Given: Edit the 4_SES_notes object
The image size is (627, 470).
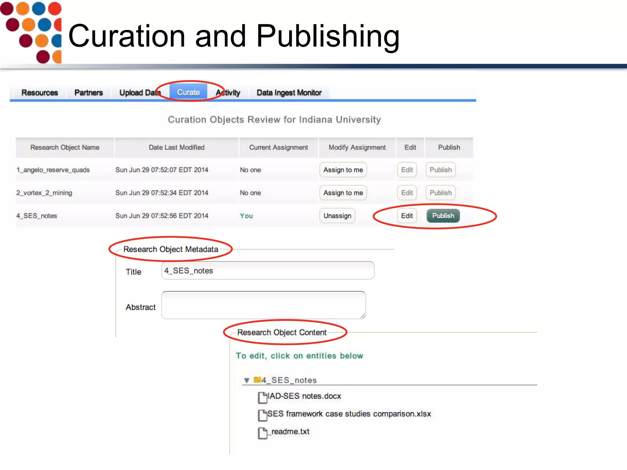Looking at the screenshot, I should [x=407, y=216].
